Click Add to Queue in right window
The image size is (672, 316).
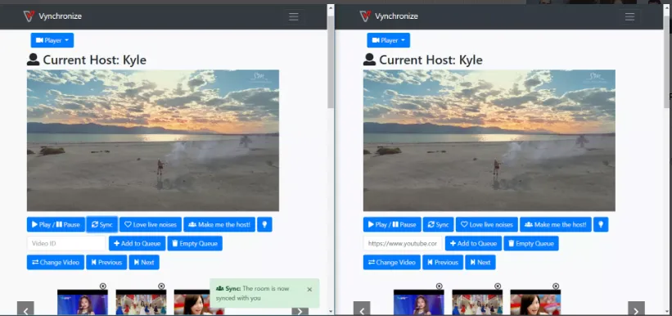[474, 243]
